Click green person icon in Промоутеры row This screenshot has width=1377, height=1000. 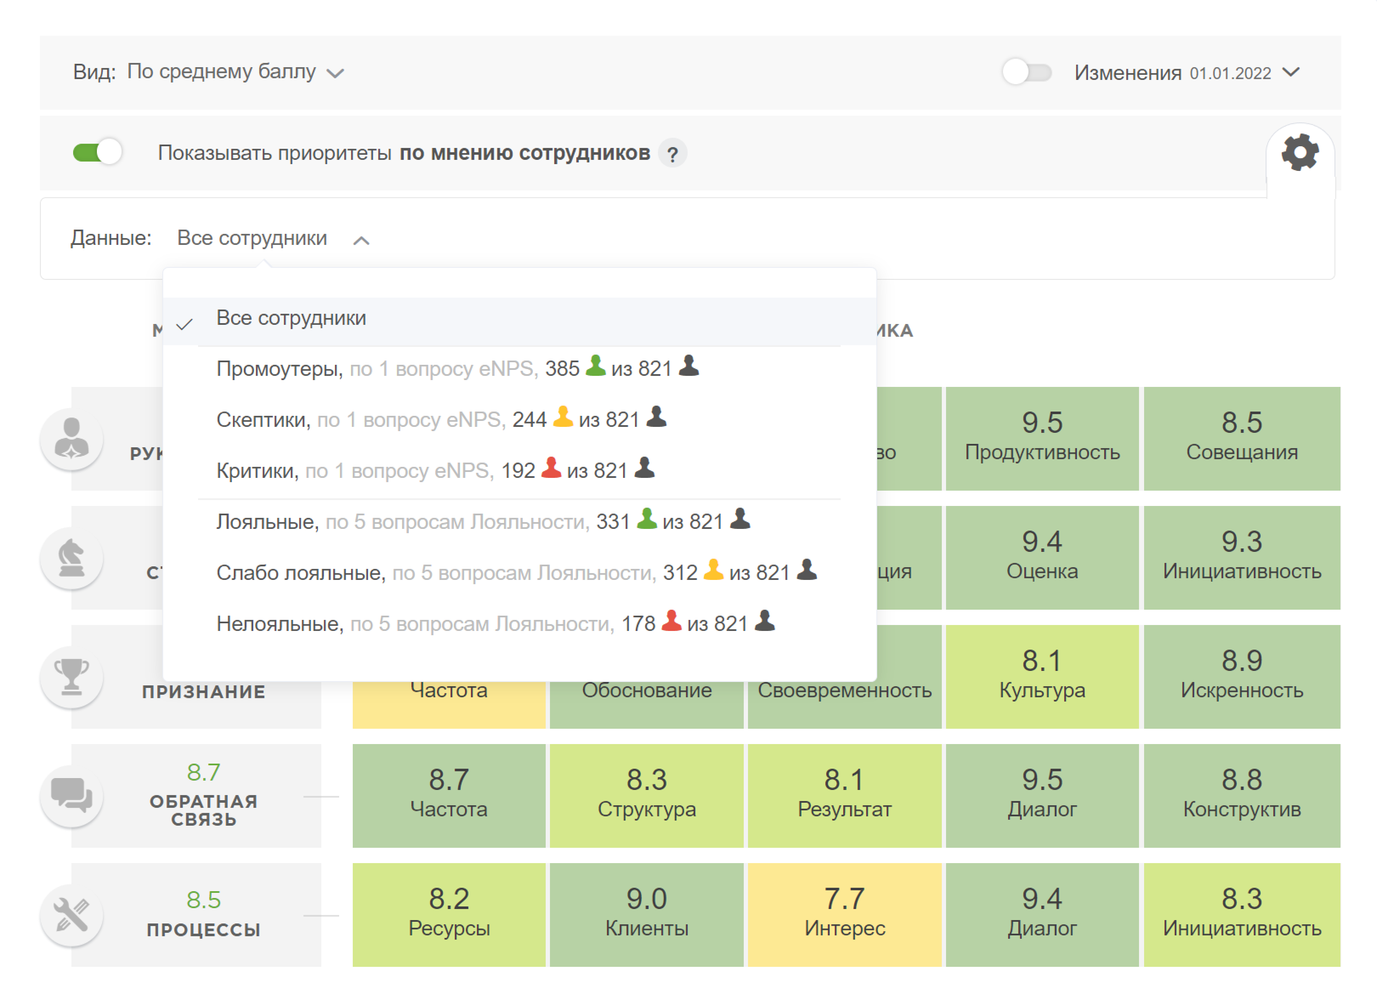pyautogui.click(x=595, y=366)
